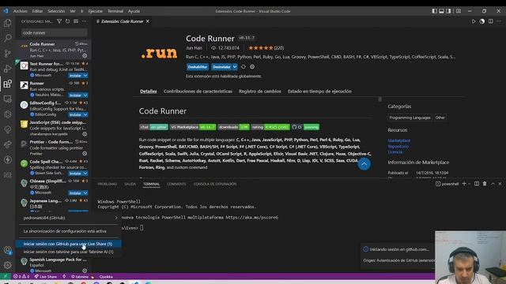
Task: Clear extensions search results icon
Action: (x=76, y=21)
